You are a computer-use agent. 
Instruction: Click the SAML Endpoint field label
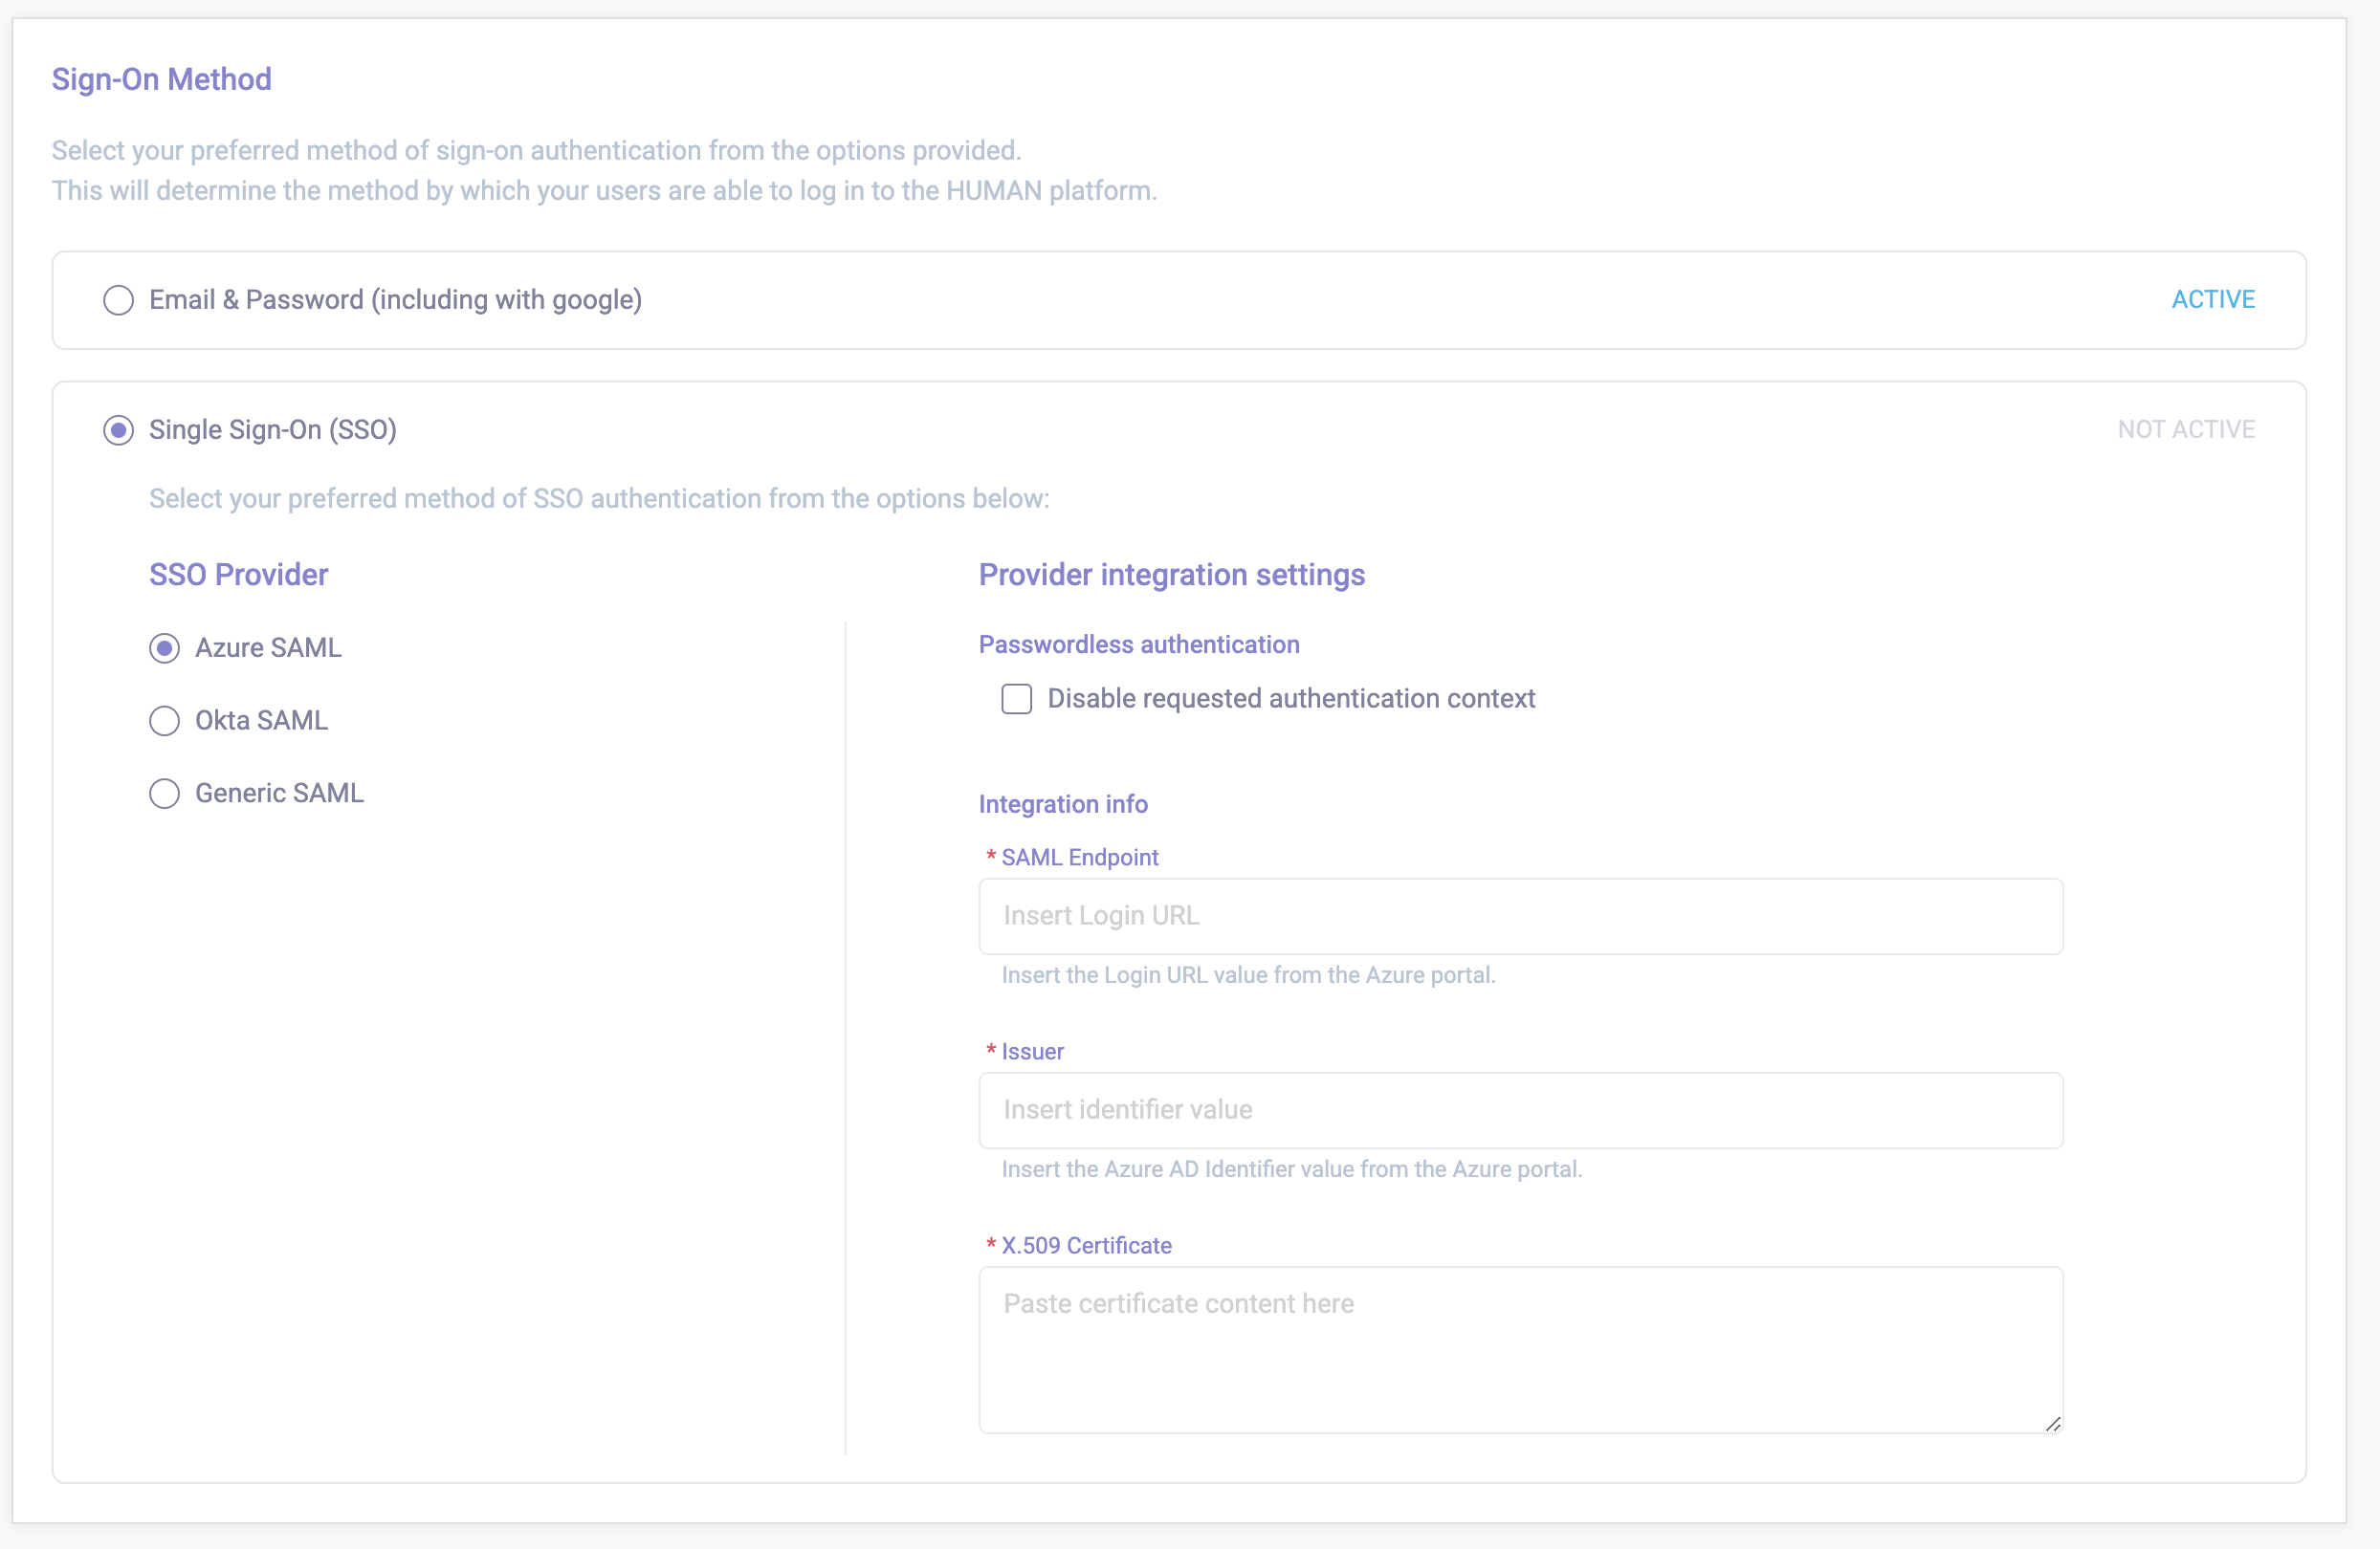1079,858
